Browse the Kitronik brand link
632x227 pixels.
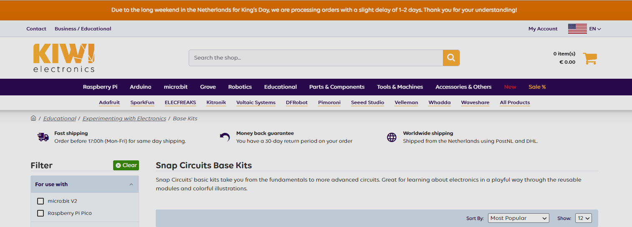(x=216, y=102)
